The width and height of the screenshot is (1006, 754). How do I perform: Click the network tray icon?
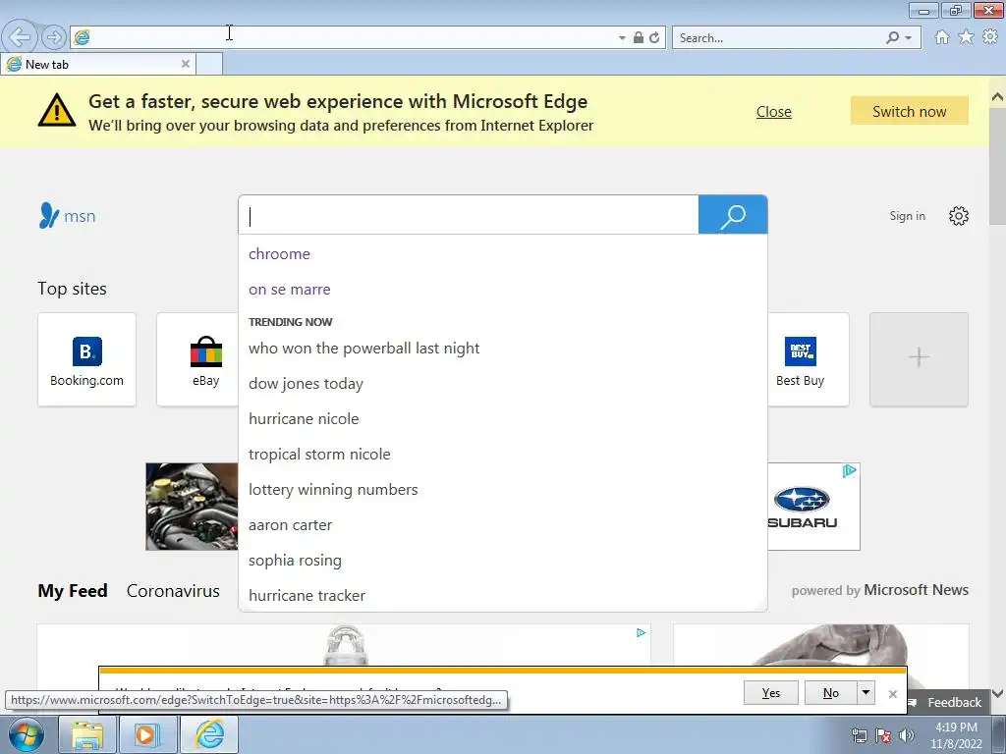coord(859,735)
